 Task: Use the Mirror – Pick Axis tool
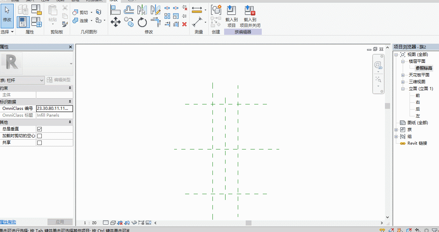tap(142, 10)
